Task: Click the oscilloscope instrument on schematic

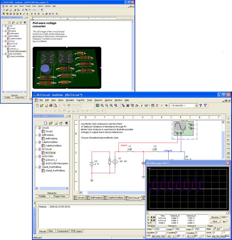Action: (184, 128)
